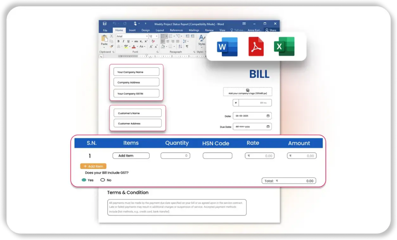Select Yes for GST inclusion
Image resolution: width=397 pixels, height=240 pixels.
point(84,180)
